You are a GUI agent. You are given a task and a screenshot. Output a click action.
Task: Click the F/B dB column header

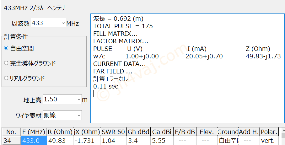(185, 132)
